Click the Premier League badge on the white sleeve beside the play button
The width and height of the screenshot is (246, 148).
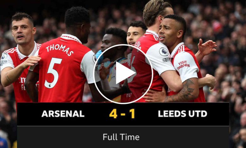click(164, 52)
